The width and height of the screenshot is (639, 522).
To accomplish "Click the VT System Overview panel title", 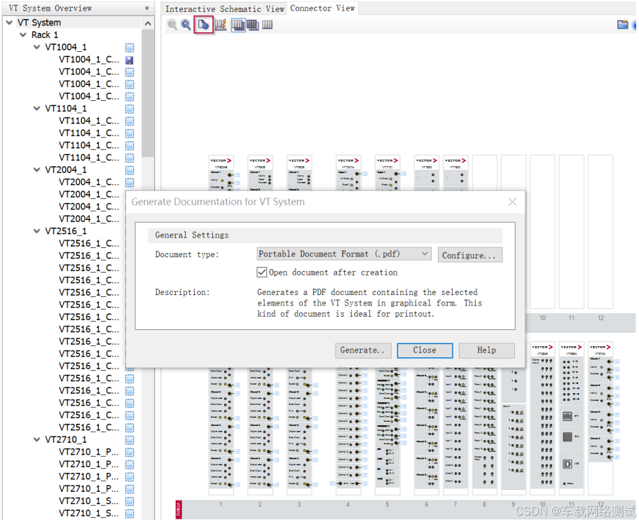I will point(50,8).
